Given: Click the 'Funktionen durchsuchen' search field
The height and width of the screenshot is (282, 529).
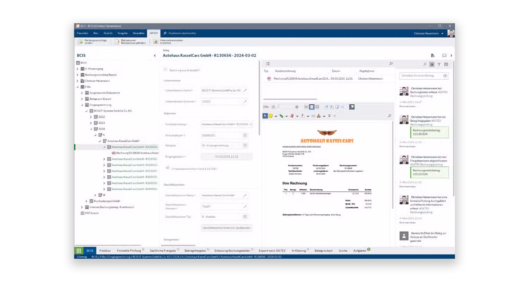Looking at the screenshot, I should coord(182,33).
